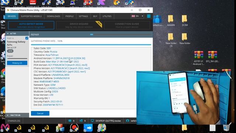This screenshot has width=236, height=133.
Task: Open the Recycle Bin on desktop
Action: [x=226, y=127]
